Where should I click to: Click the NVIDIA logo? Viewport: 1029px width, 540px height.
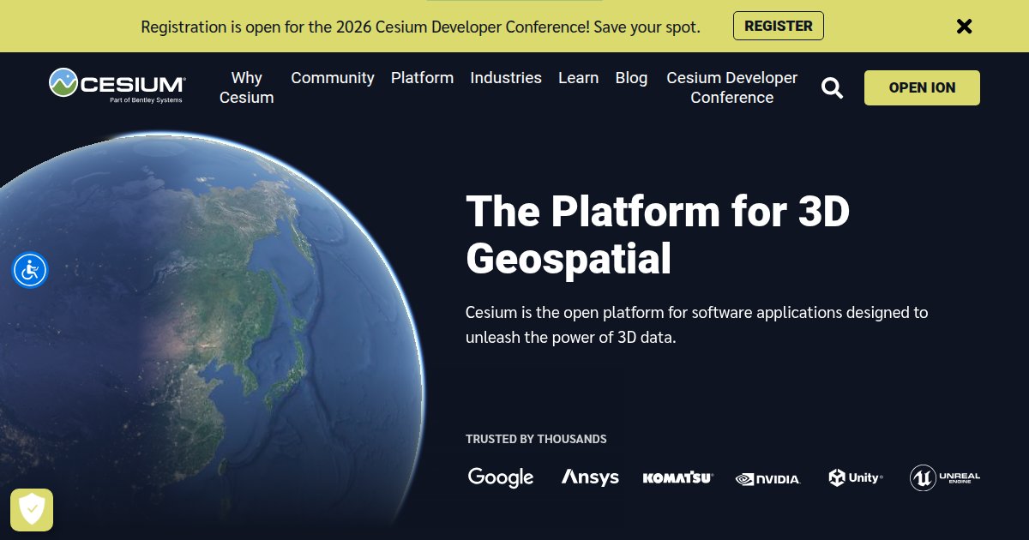pyautogui.click(x=767, y=479)
